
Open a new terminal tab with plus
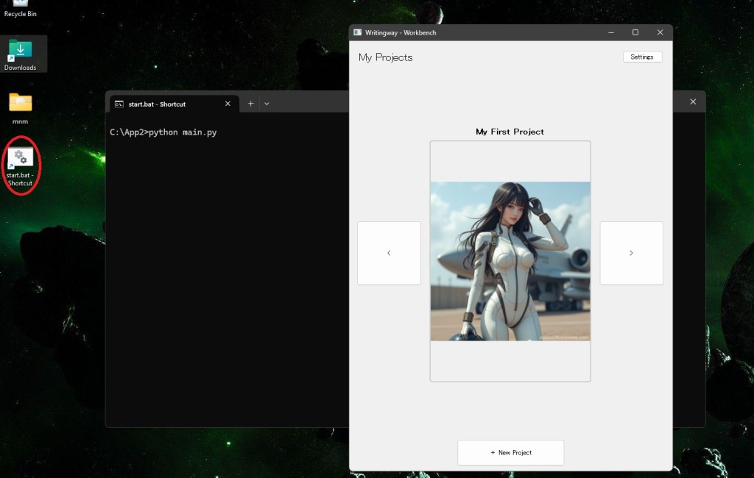(x=250, y=104)
